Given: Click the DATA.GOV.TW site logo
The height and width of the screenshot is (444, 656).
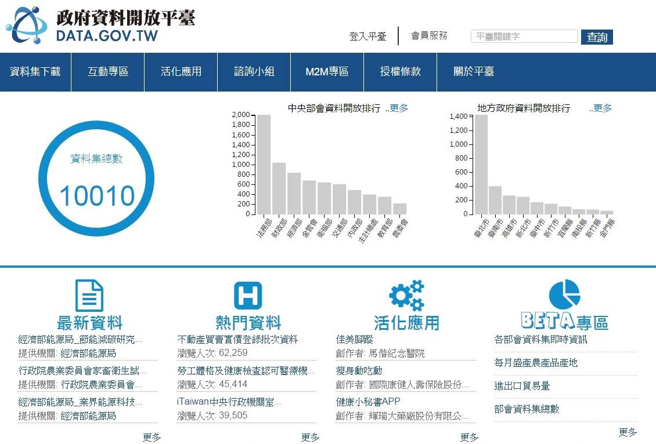Looking at the screenshot, I should [100, 26].
